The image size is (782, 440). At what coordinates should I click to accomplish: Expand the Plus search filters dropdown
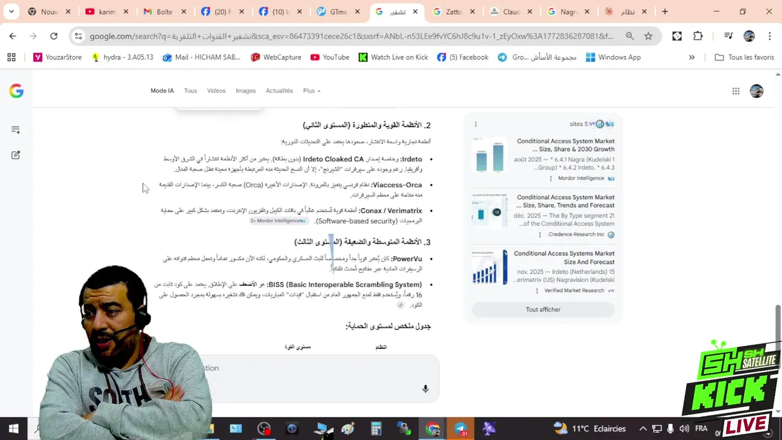point(312,90)
